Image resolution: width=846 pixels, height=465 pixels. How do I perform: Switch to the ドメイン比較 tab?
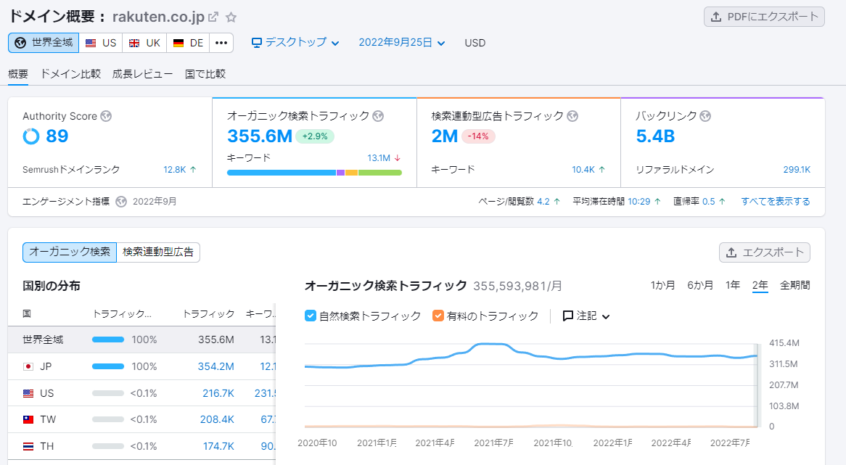click(70, 73)
